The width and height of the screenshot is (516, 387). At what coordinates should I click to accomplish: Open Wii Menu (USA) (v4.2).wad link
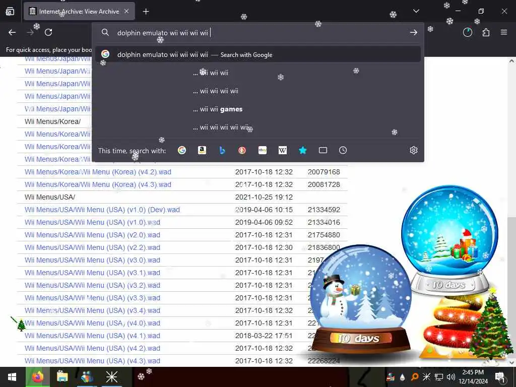pyautogui.click(x=92, y=348)
